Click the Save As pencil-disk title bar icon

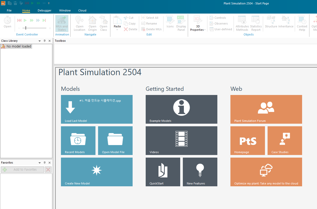click(x=21, y=3)
